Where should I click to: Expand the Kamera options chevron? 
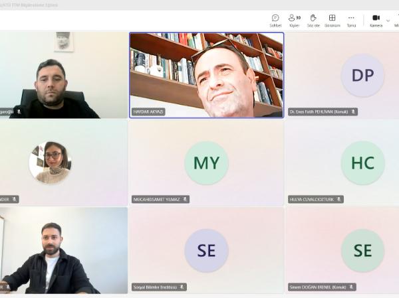388,20
